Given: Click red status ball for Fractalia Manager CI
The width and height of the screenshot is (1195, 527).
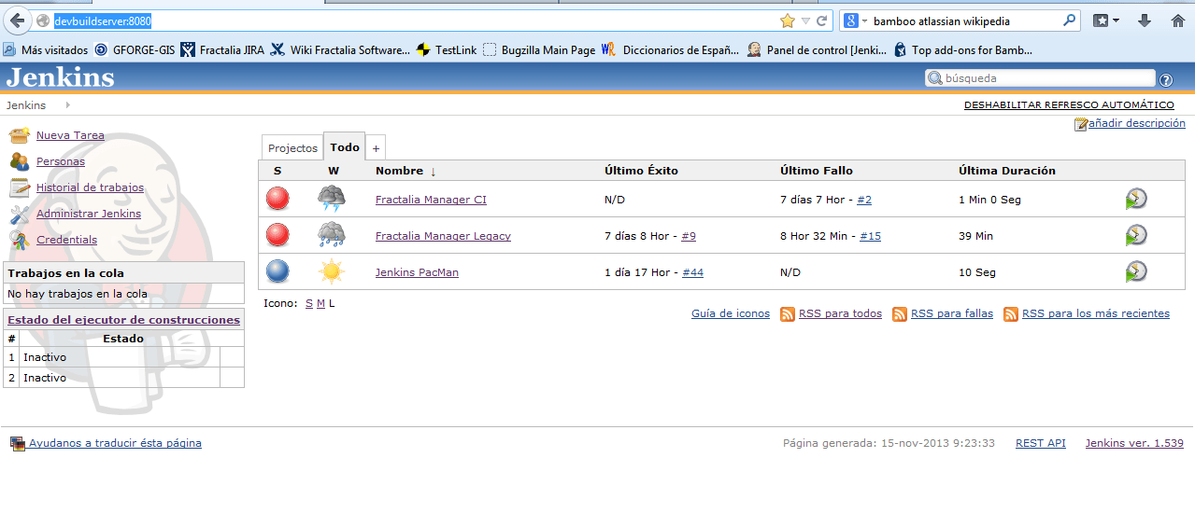Looking at the screenshot, I should tap(277, 199).
